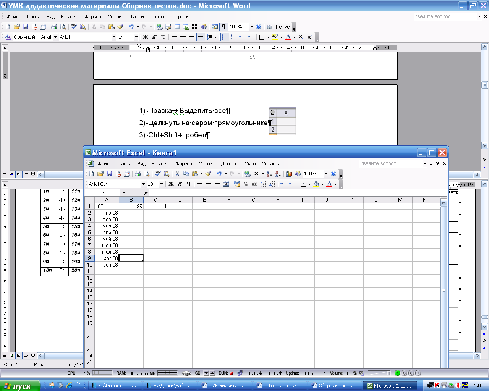Click Cut scissors icon in Excel toolbar
Image resolution: width=489 pixels, height=391 pixels.
[177, 174]
